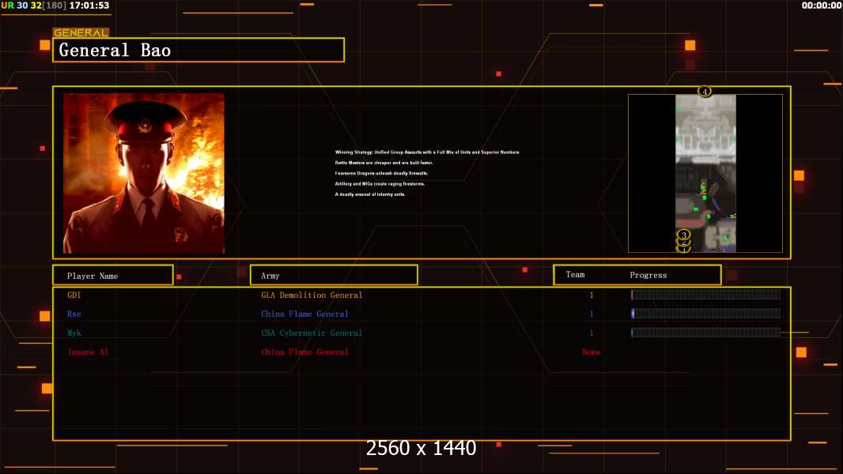Click the Progress column label
Screen dimensions: 843x474
[x=648, y=275]
